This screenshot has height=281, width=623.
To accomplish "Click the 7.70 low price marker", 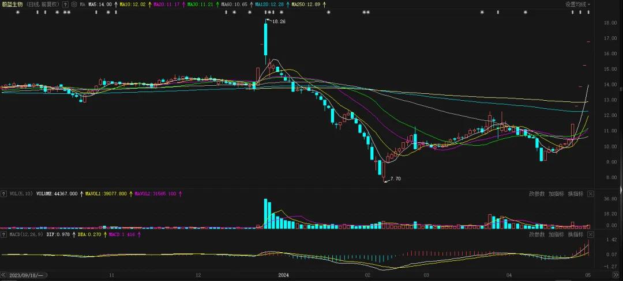I will [395, 179].
